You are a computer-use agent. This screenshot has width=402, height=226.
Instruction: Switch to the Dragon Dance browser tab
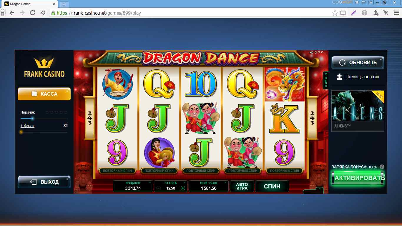[x=29, y=4]
